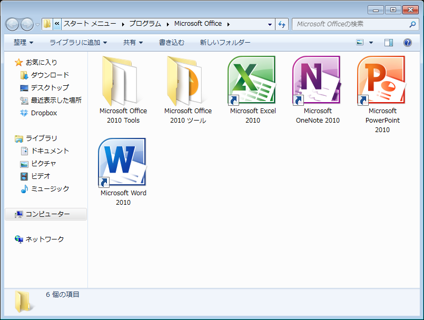Select the デスクトップ label in sidebar
The image size is (424, 320).
[50, 87]
